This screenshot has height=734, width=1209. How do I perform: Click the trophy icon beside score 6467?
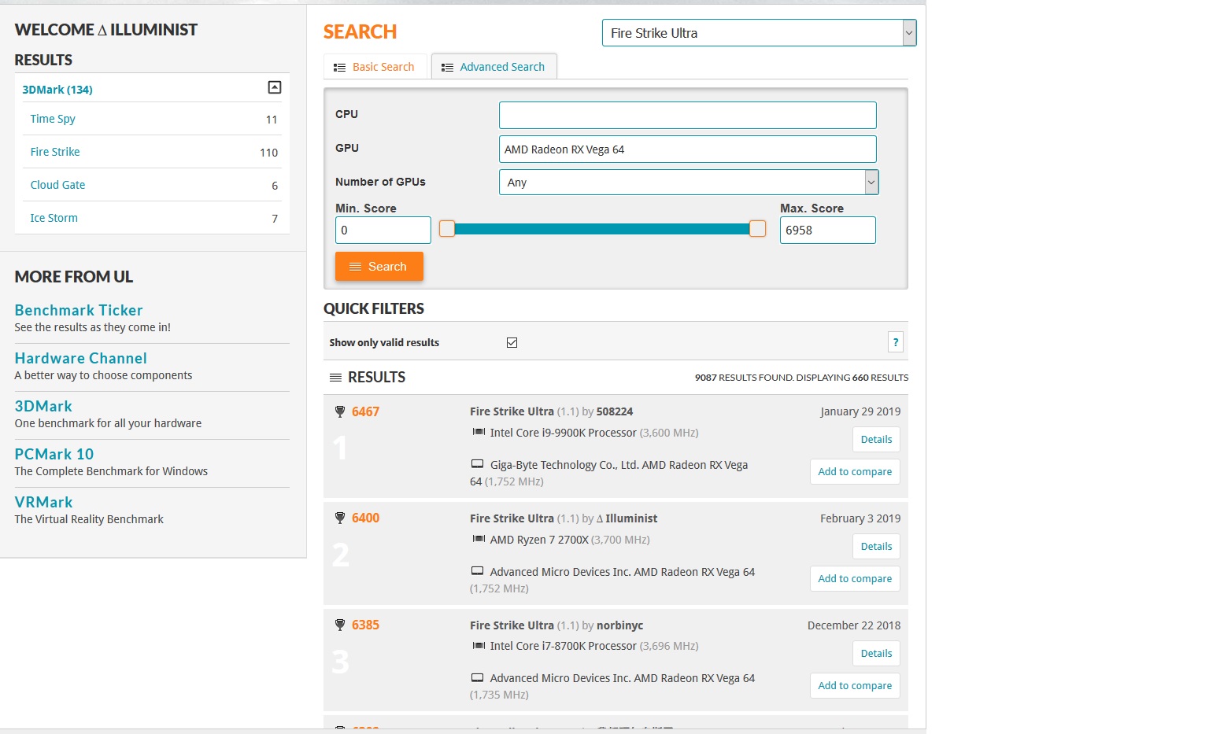[x=340, y=411]
